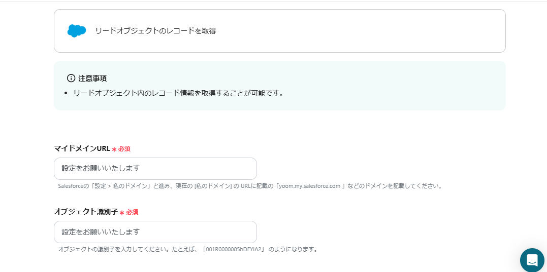This screenshot has width=547, height=272.
Task: Open the chat support bubble icon
Action: [532, 260]
